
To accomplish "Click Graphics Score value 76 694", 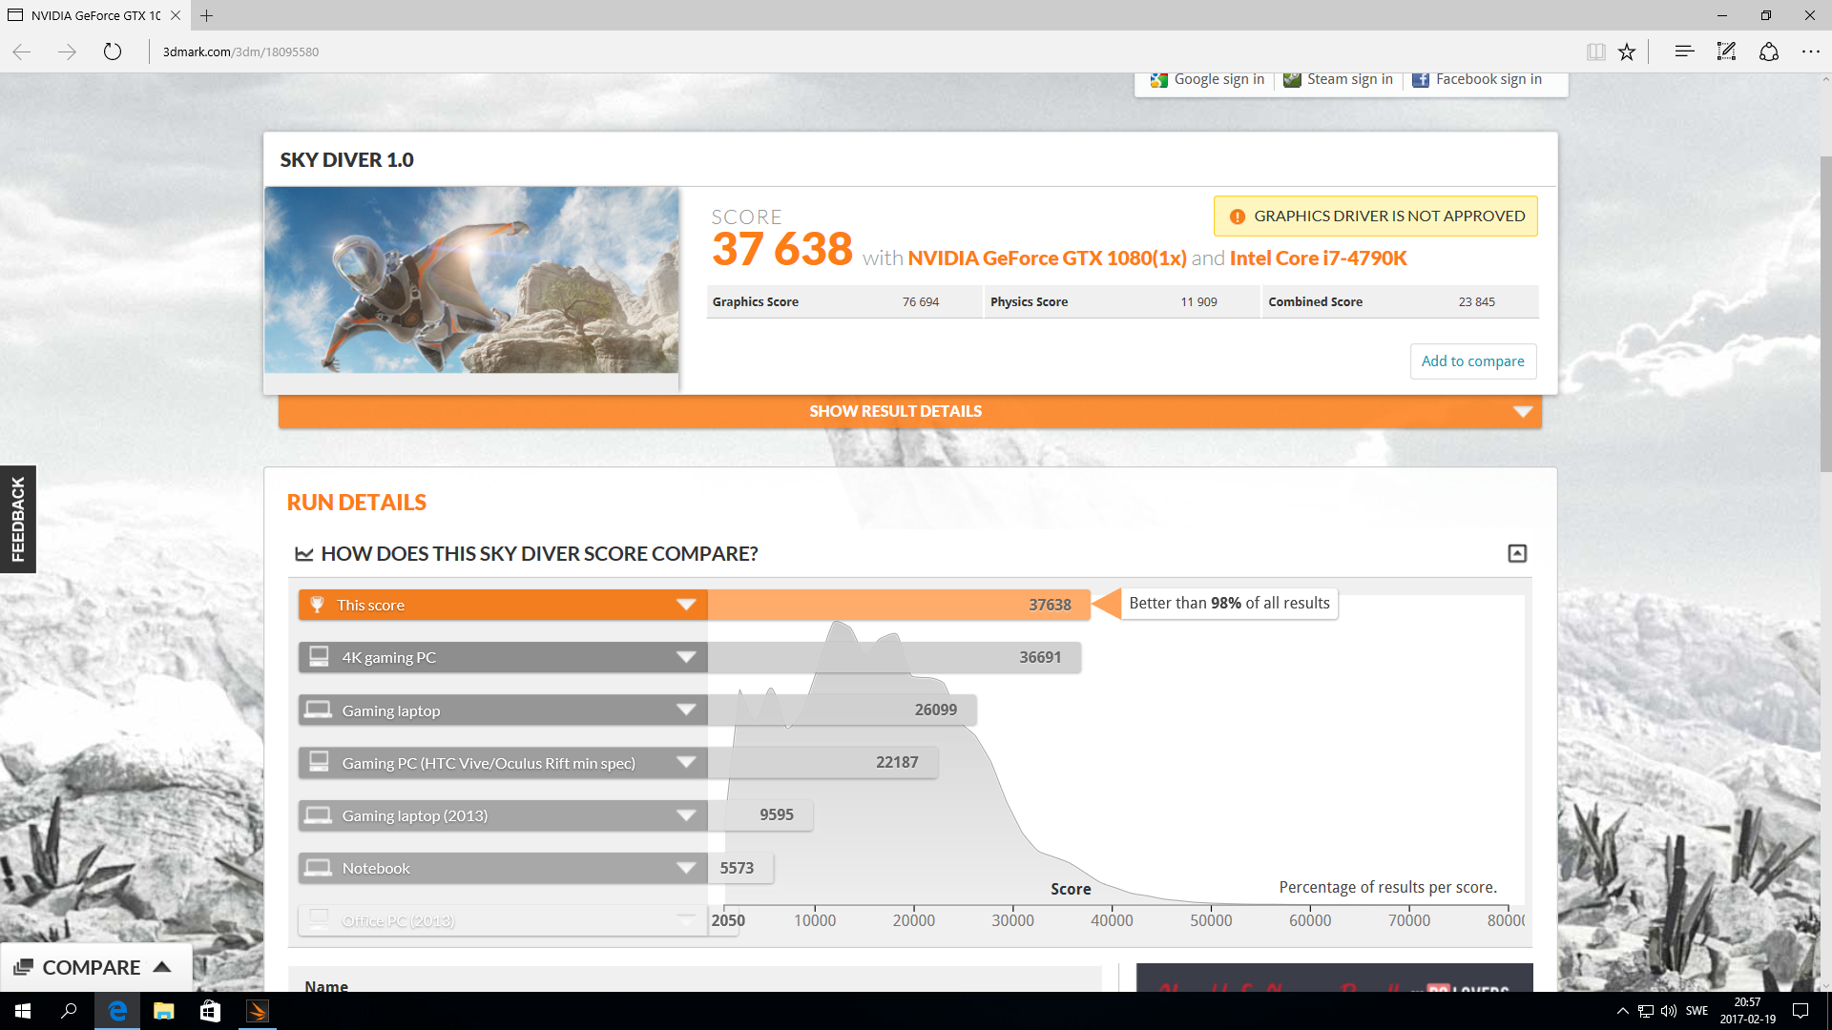I will (x=920, y=301).
